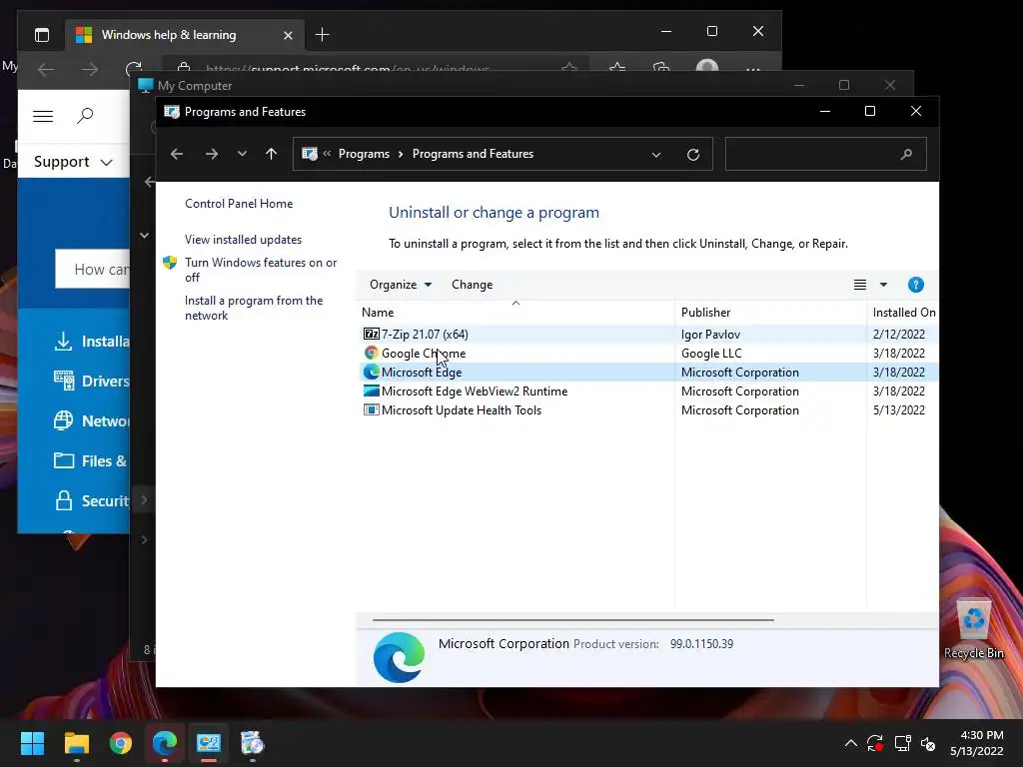Viewport: 1023px width, 767px height.
Task: Click Programs in the breadcrumb path
Action: click(x=364, y=154)
